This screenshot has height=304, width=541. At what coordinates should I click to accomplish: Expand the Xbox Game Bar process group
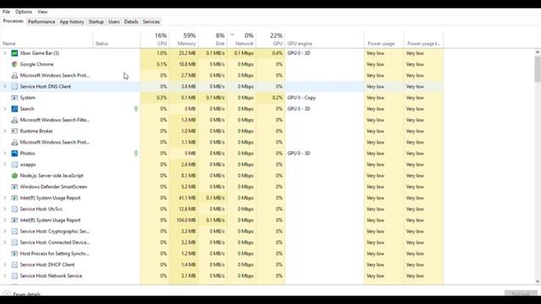(x=5, y=53)
